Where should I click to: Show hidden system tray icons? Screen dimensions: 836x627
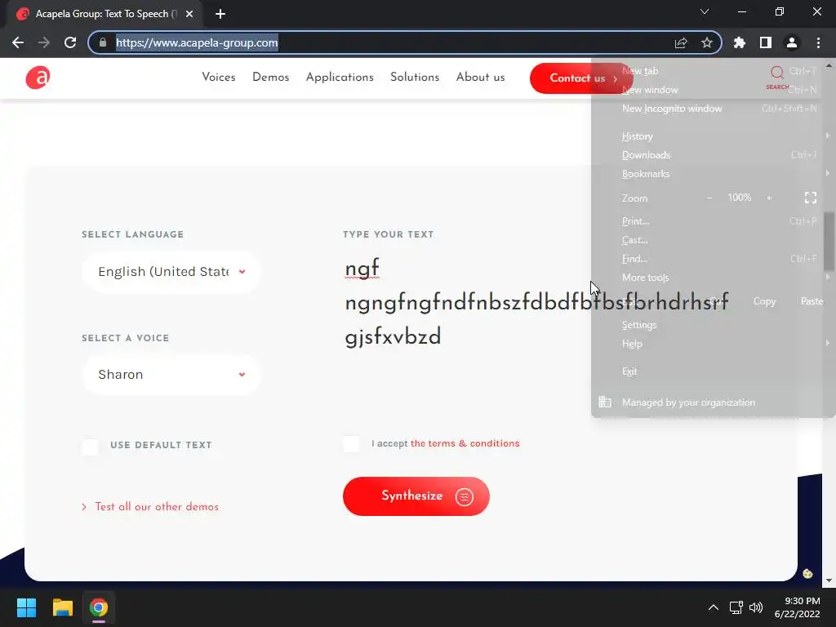click(713, 607)
